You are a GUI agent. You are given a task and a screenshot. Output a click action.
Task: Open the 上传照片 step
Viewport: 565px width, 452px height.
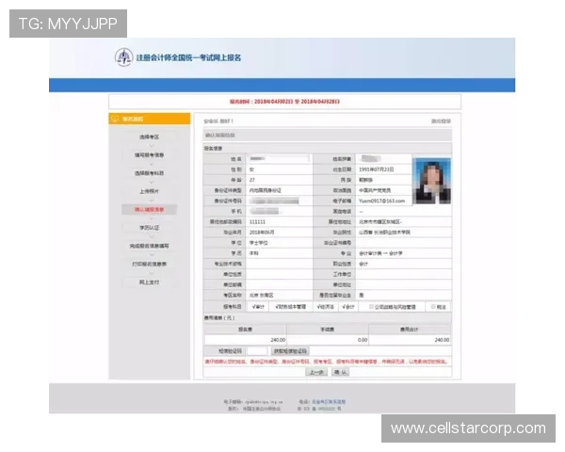[x=149, y=191]
